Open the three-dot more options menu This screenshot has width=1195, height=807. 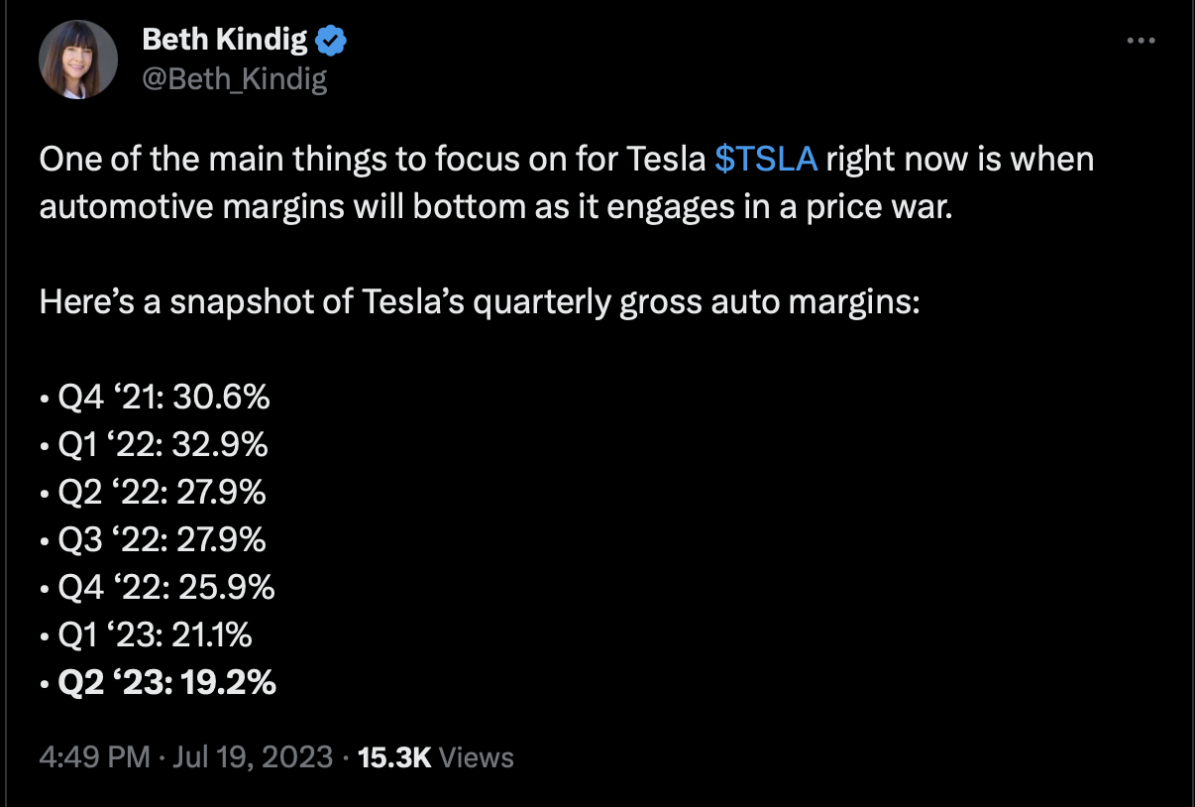coord(1141,41)
